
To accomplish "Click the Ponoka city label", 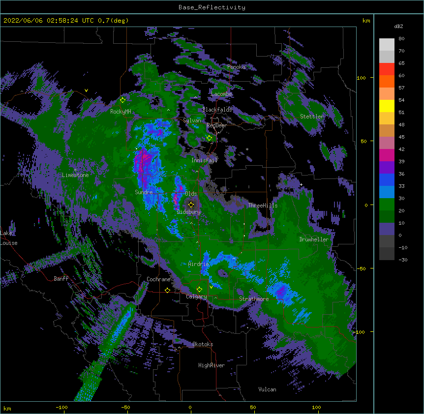I will 236,67.
